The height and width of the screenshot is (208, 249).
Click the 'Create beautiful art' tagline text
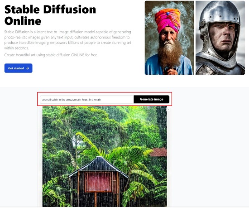tap(51, 55)
